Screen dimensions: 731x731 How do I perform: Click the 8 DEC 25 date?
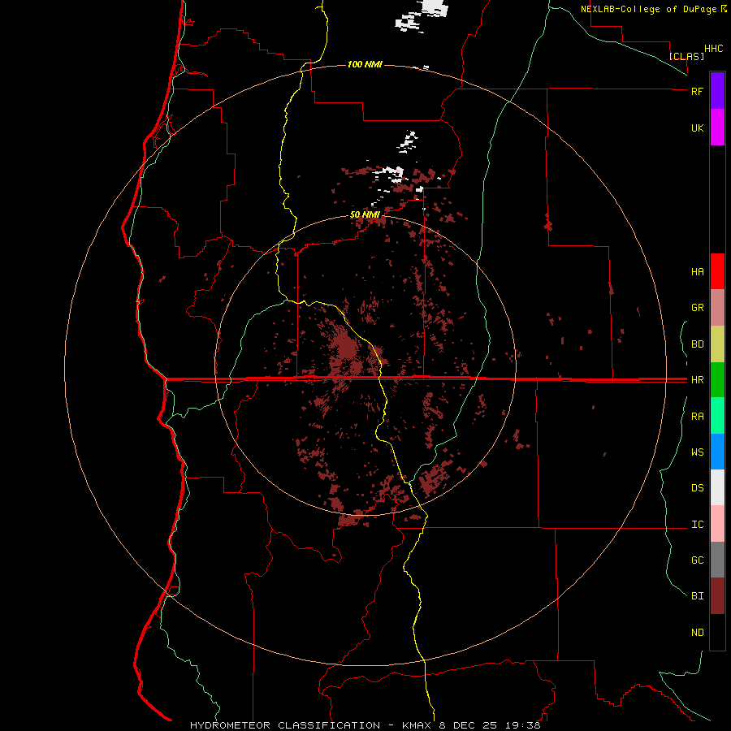point(469,725)
